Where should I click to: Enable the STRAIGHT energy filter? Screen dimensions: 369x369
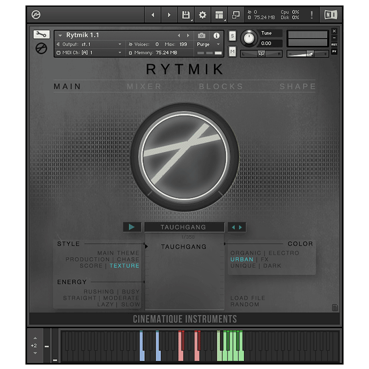coord(80,298)
